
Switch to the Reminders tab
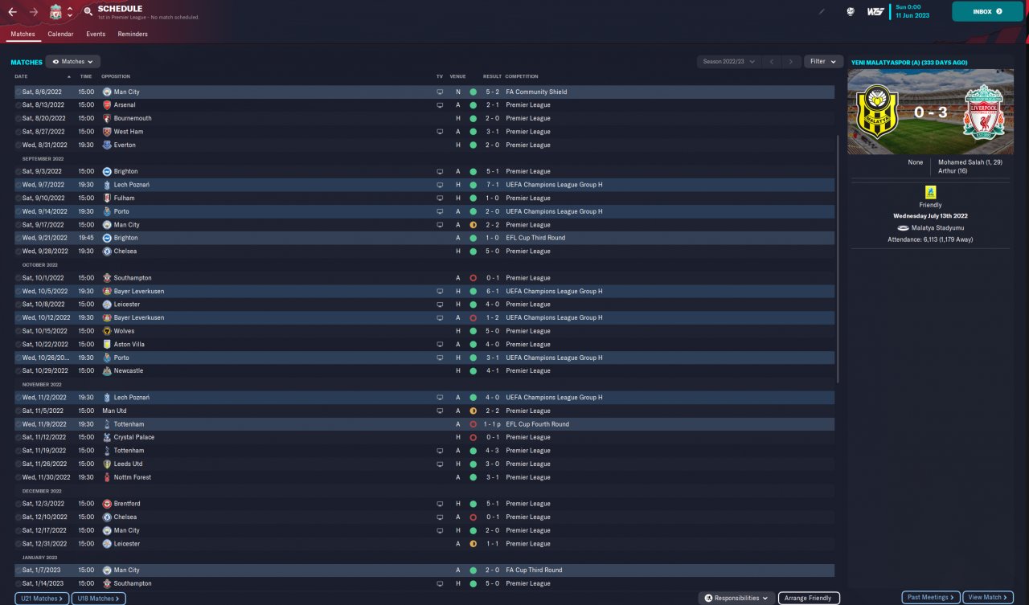tap(133, 35)
